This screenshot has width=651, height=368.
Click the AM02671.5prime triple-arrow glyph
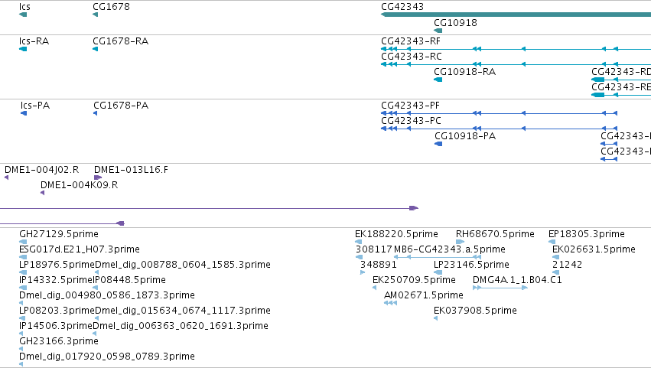click(x=390, y=303)
